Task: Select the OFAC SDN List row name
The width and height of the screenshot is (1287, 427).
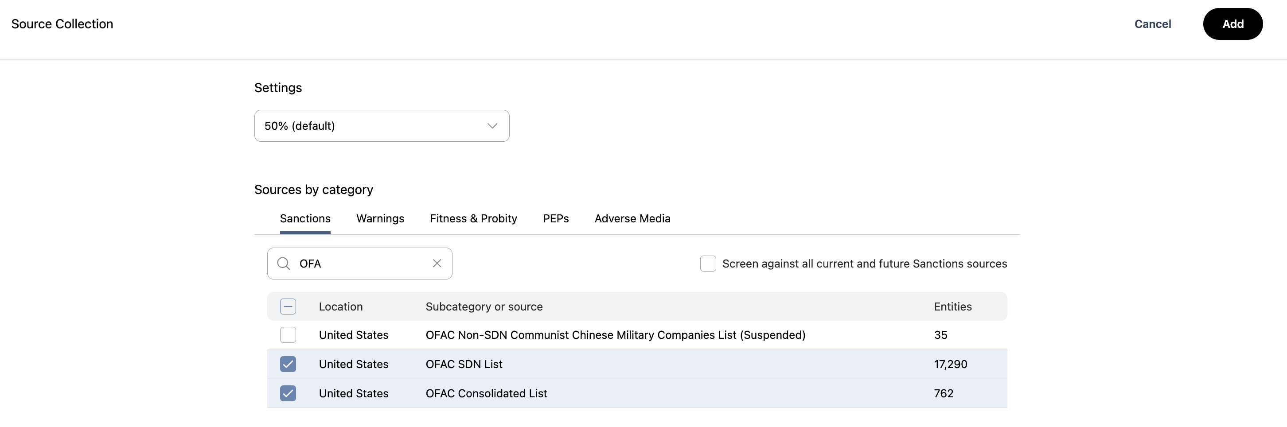Action: tap(464, 364)
